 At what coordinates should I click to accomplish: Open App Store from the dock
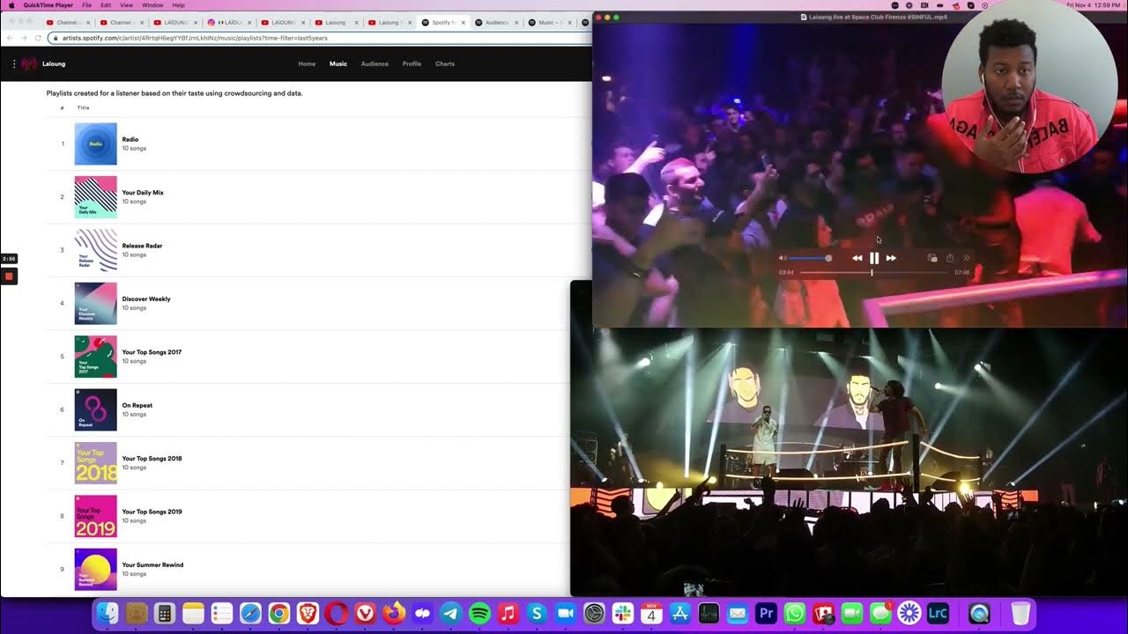point(679,613)
